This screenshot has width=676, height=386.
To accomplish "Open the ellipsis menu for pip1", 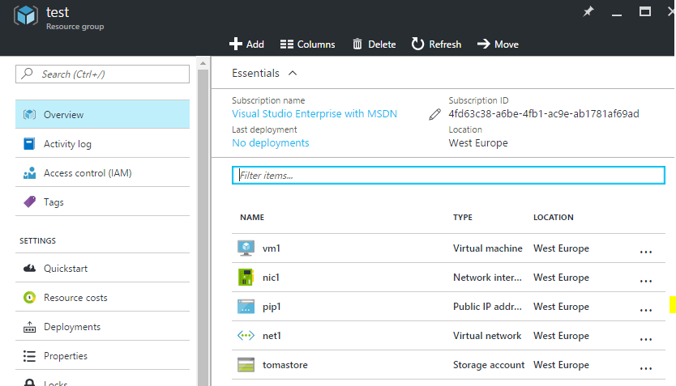I will point(646,310).
